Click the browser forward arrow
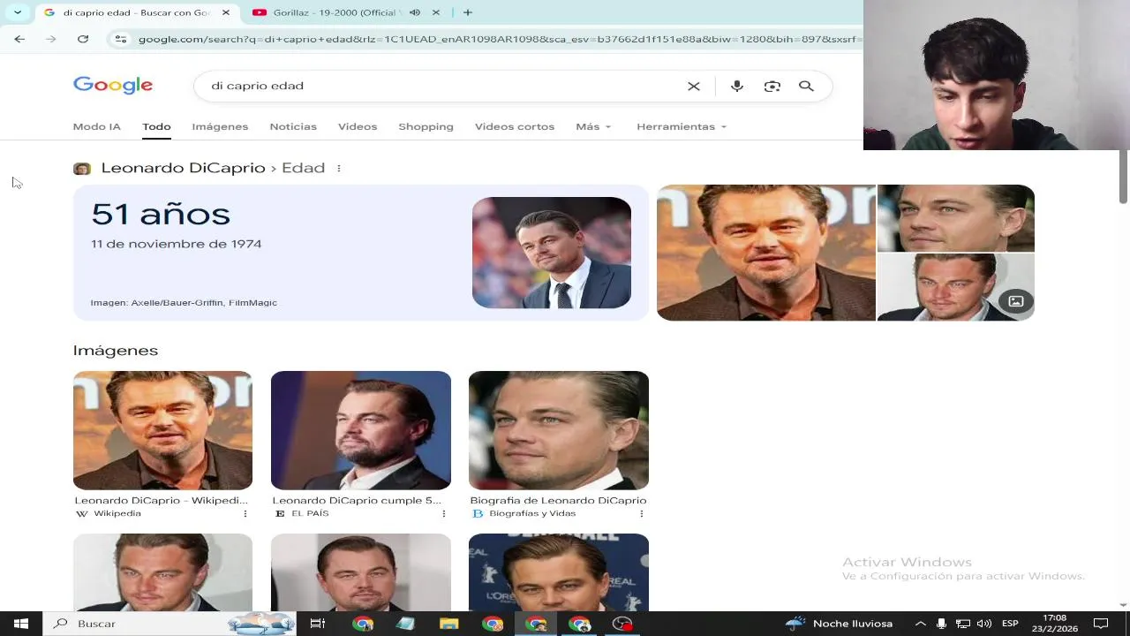 tap(51, 39)
